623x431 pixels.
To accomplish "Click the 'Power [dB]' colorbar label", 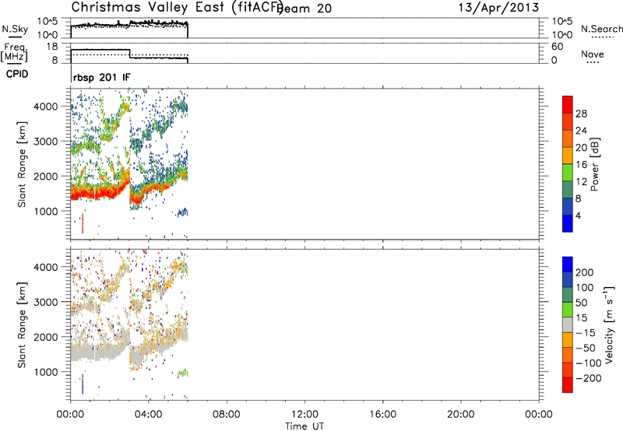I will point(595,165).
